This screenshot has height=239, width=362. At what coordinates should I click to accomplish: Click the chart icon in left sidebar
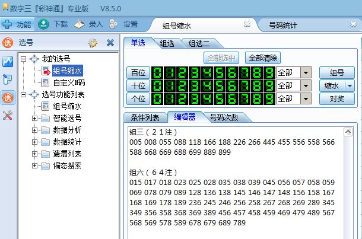coord(8,62)
